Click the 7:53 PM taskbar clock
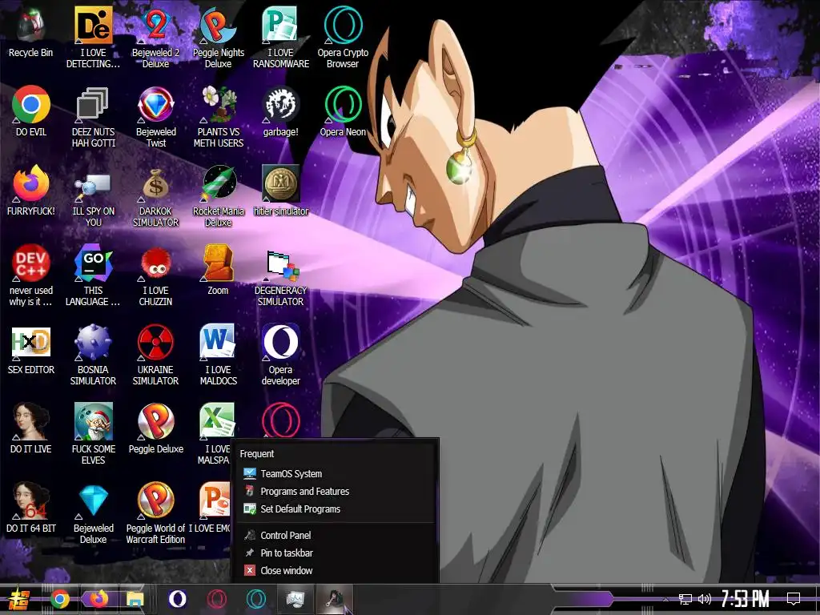 click(746, 599)
